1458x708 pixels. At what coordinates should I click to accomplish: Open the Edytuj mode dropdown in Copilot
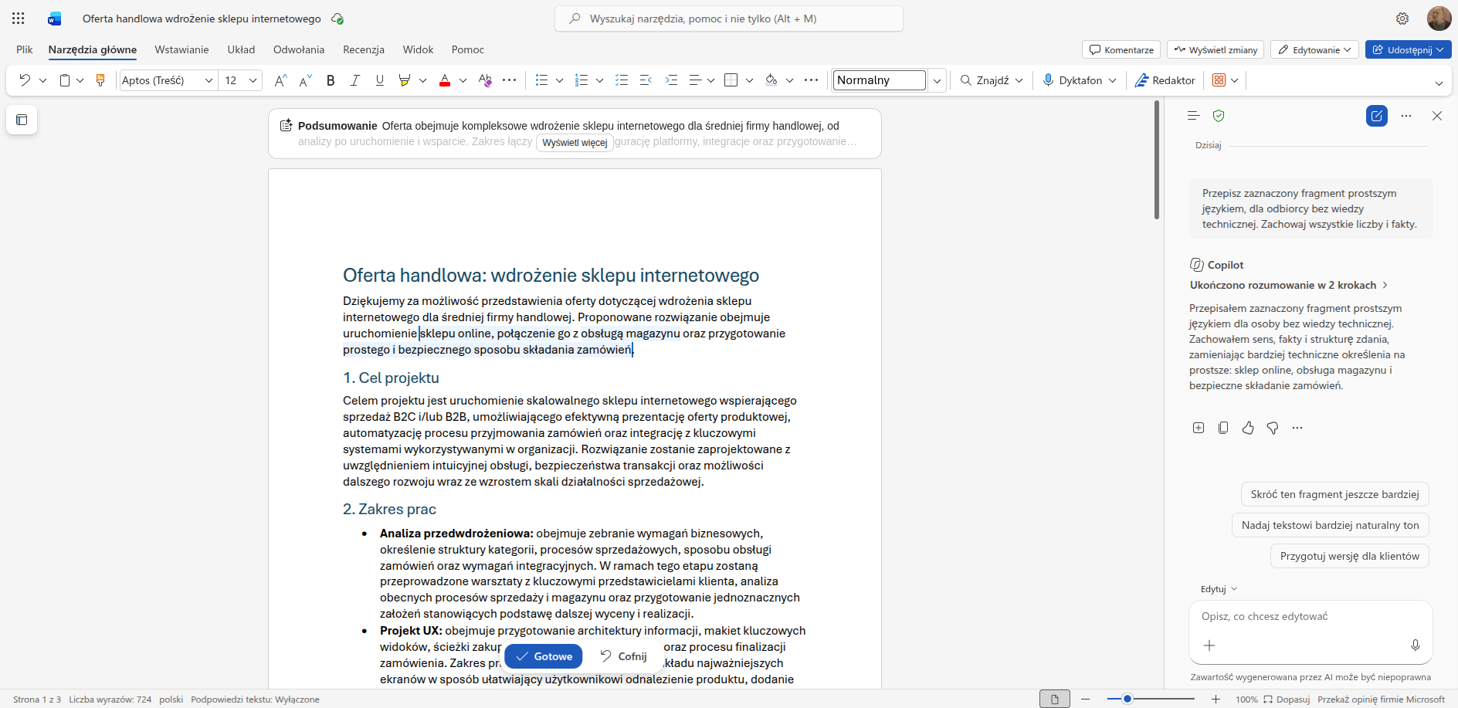click(1219, 589)
